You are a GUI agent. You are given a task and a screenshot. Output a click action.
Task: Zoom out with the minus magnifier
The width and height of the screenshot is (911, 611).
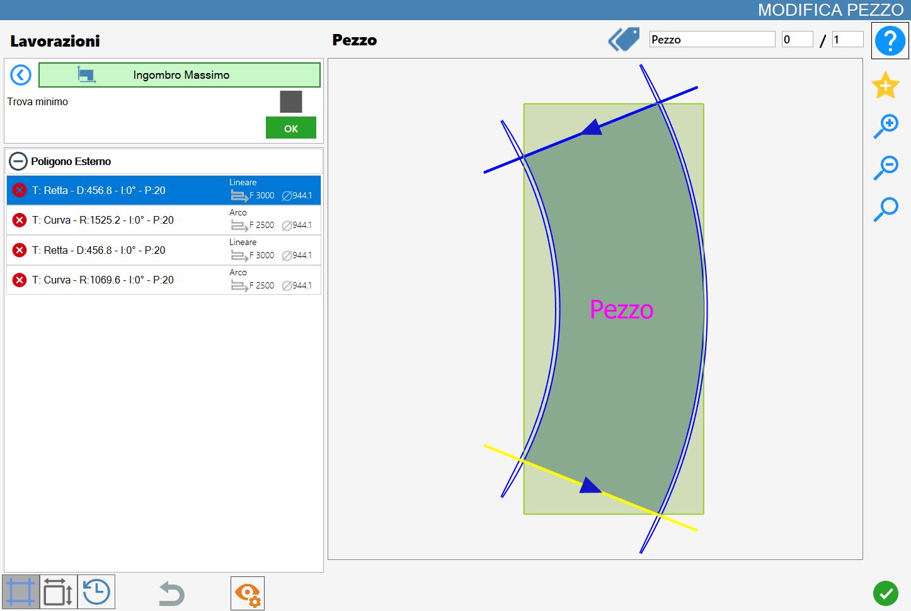[885, 168]
